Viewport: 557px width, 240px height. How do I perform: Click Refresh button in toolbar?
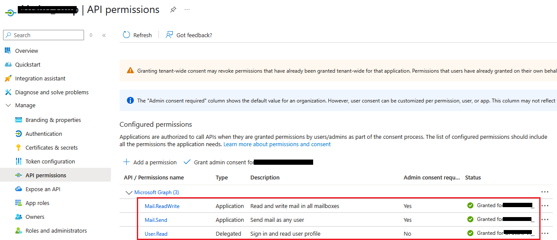point(137,35)
